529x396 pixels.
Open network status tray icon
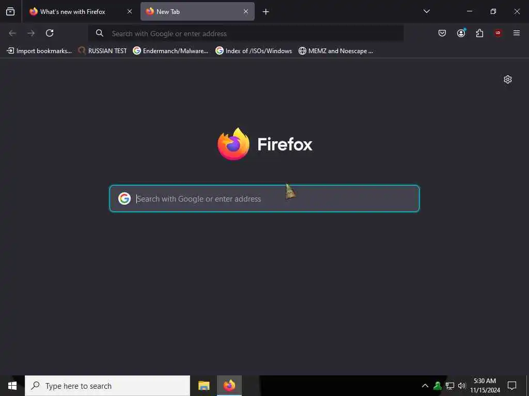coord(450,386)
